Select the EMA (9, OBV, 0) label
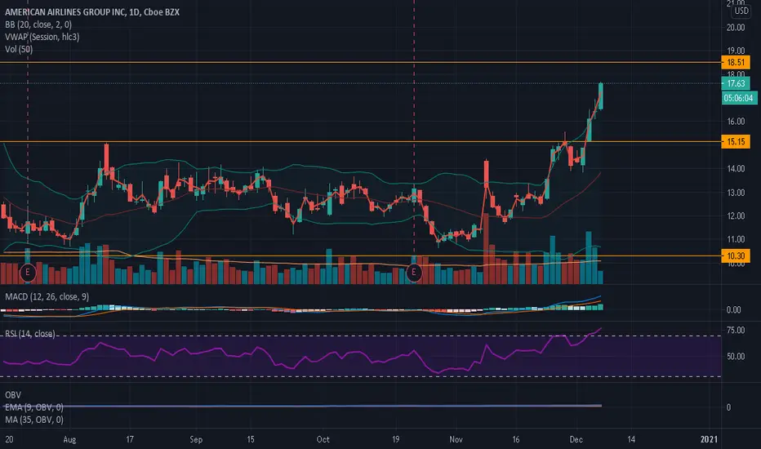Screen dimensions: 761x449 34,407
